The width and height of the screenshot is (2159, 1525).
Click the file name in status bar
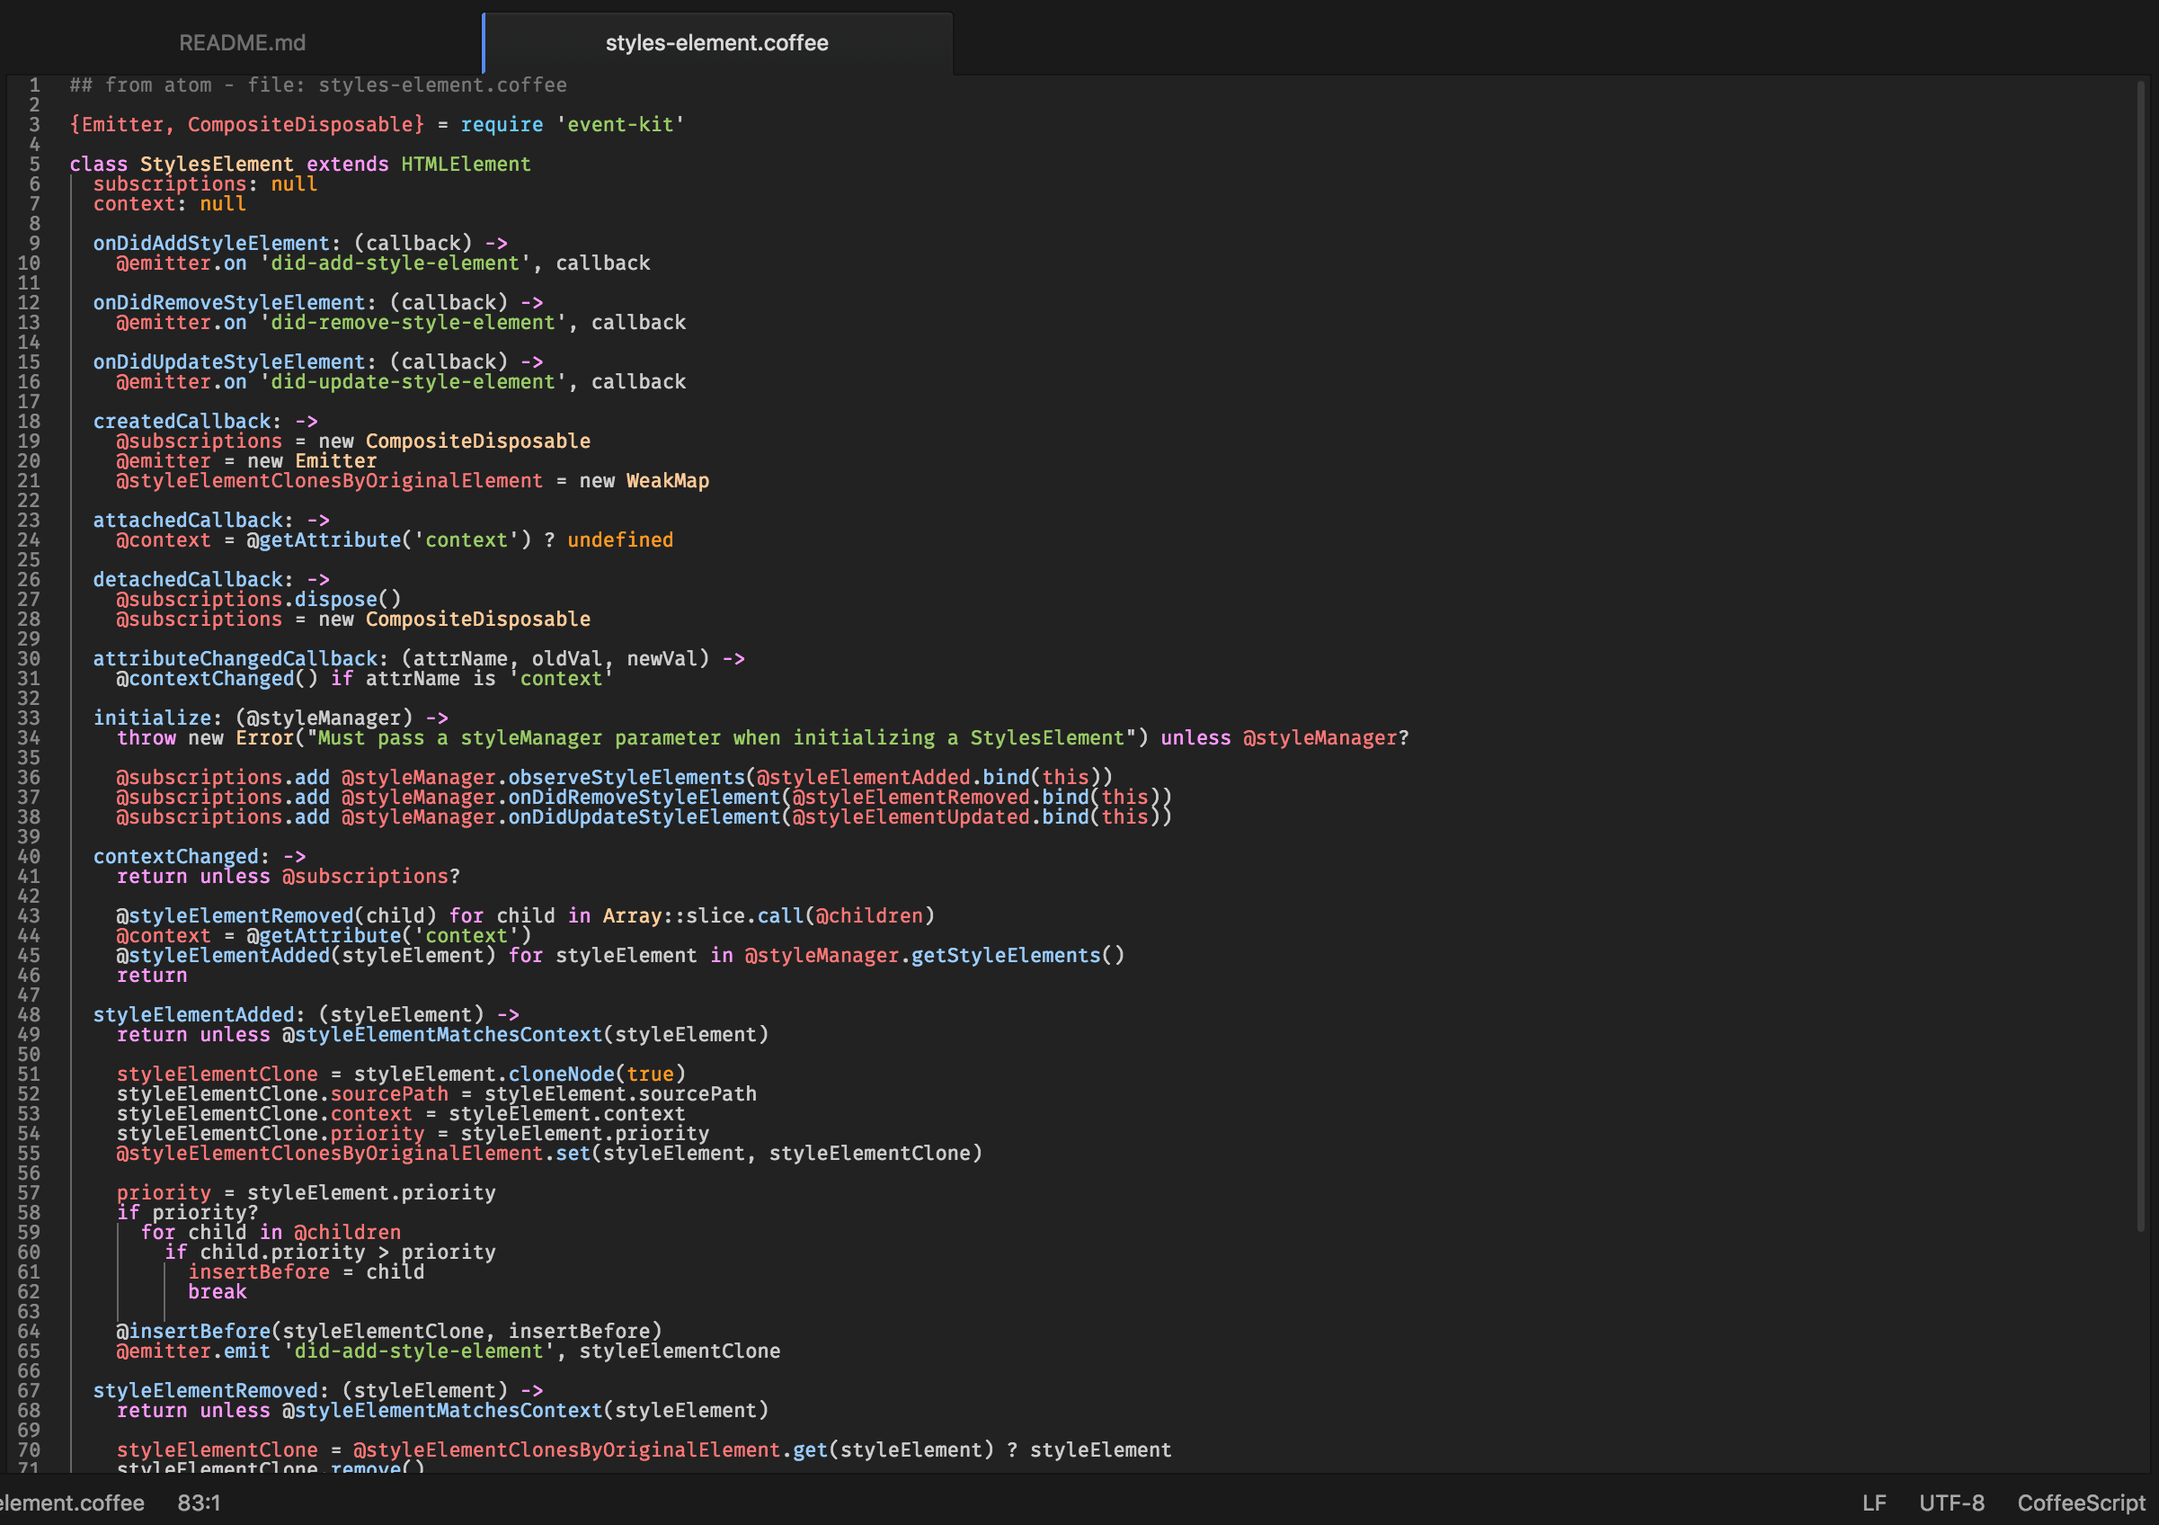pyautogui.click(x=72, y=1503)
